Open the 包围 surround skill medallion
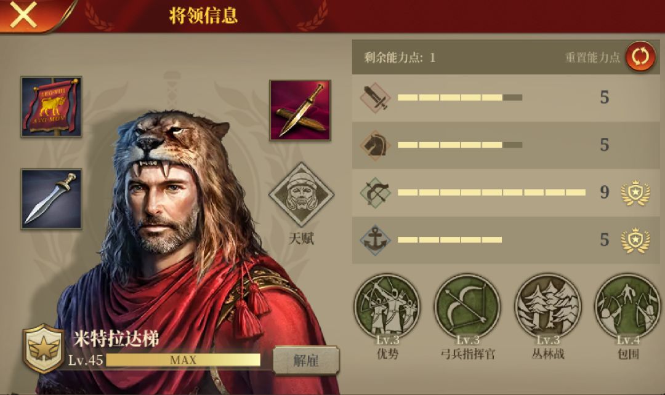665x395 pixels. (627, 306)
